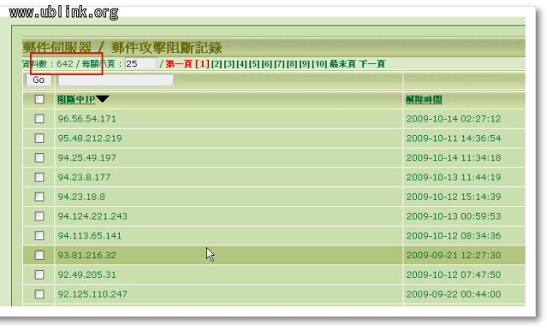Click the sort arrow beside 阻斷中IP
Image resolution: width=547 pixels, height=330 pixels.
pos(103,99)
